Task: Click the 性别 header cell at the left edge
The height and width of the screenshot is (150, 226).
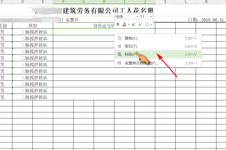Action: [6, 25]
